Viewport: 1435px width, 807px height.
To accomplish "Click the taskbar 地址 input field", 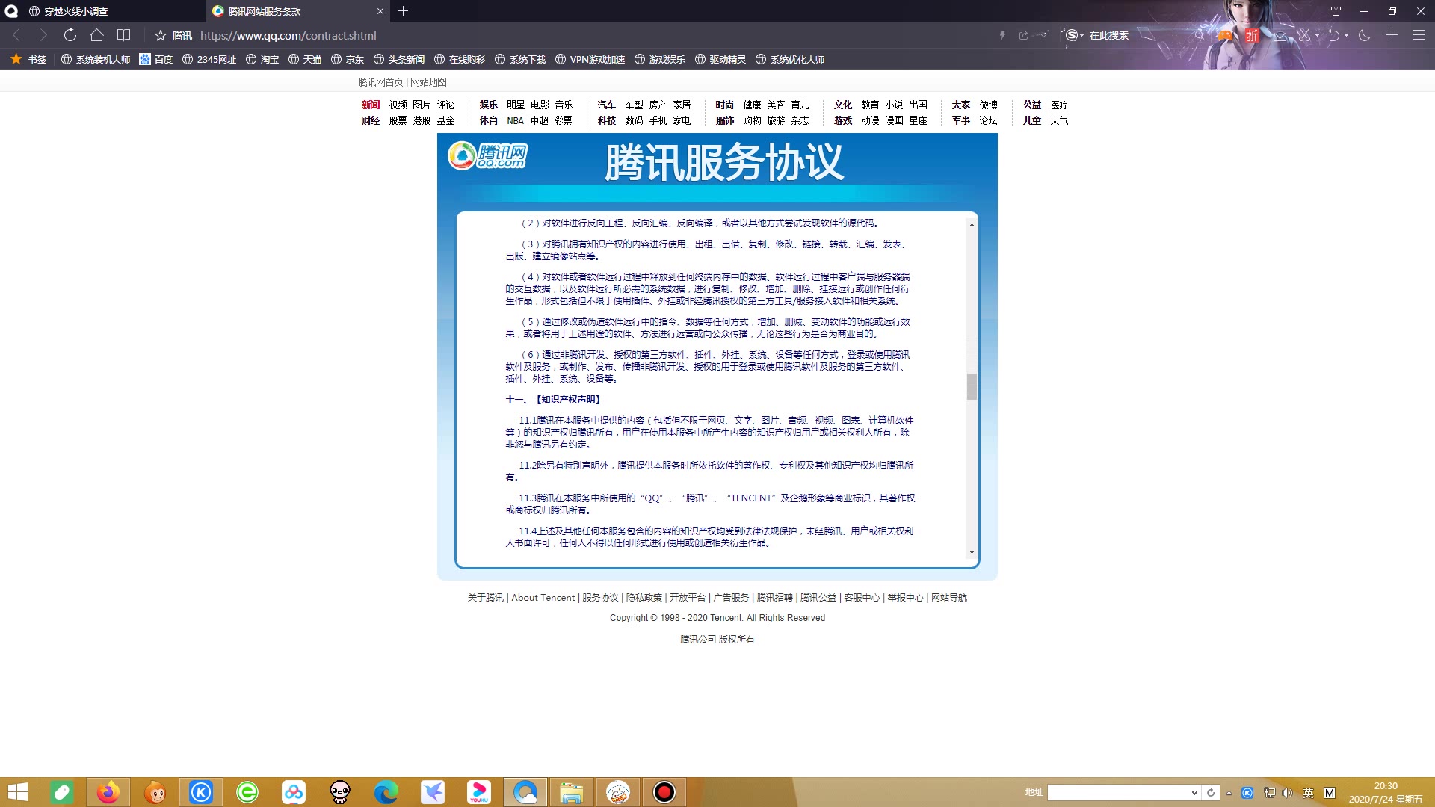I will (1117, 793).
